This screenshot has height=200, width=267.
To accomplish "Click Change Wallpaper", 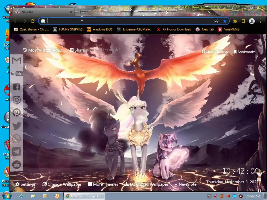I will (x=62, y=184).
